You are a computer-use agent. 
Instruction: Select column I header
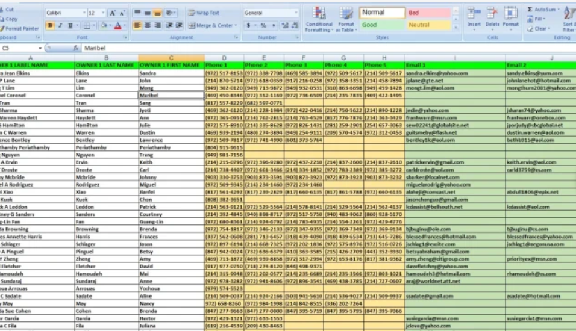pos(454,58)
